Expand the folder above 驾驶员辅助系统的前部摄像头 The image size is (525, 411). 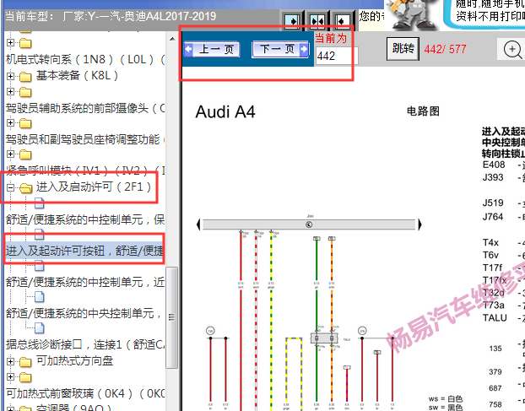[x=10, y=91]
